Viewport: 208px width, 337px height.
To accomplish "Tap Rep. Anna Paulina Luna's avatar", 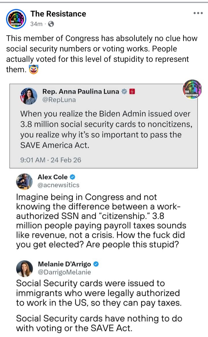I will [x=28, y=96].
